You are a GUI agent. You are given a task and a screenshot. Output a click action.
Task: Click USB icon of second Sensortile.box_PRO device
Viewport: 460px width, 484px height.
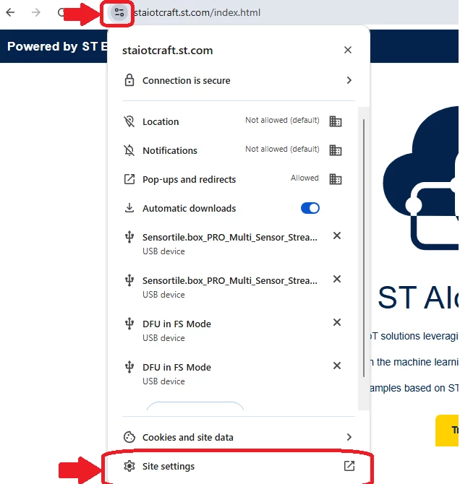click(x=129, y=280)
